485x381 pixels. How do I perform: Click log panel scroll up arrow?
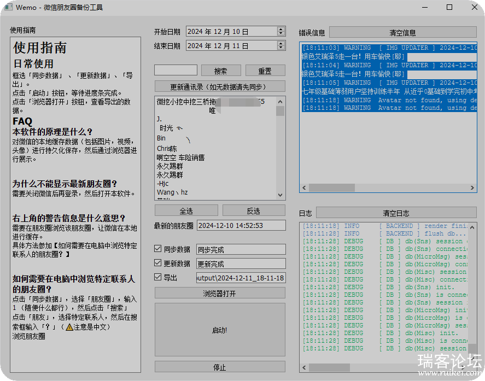472,227
